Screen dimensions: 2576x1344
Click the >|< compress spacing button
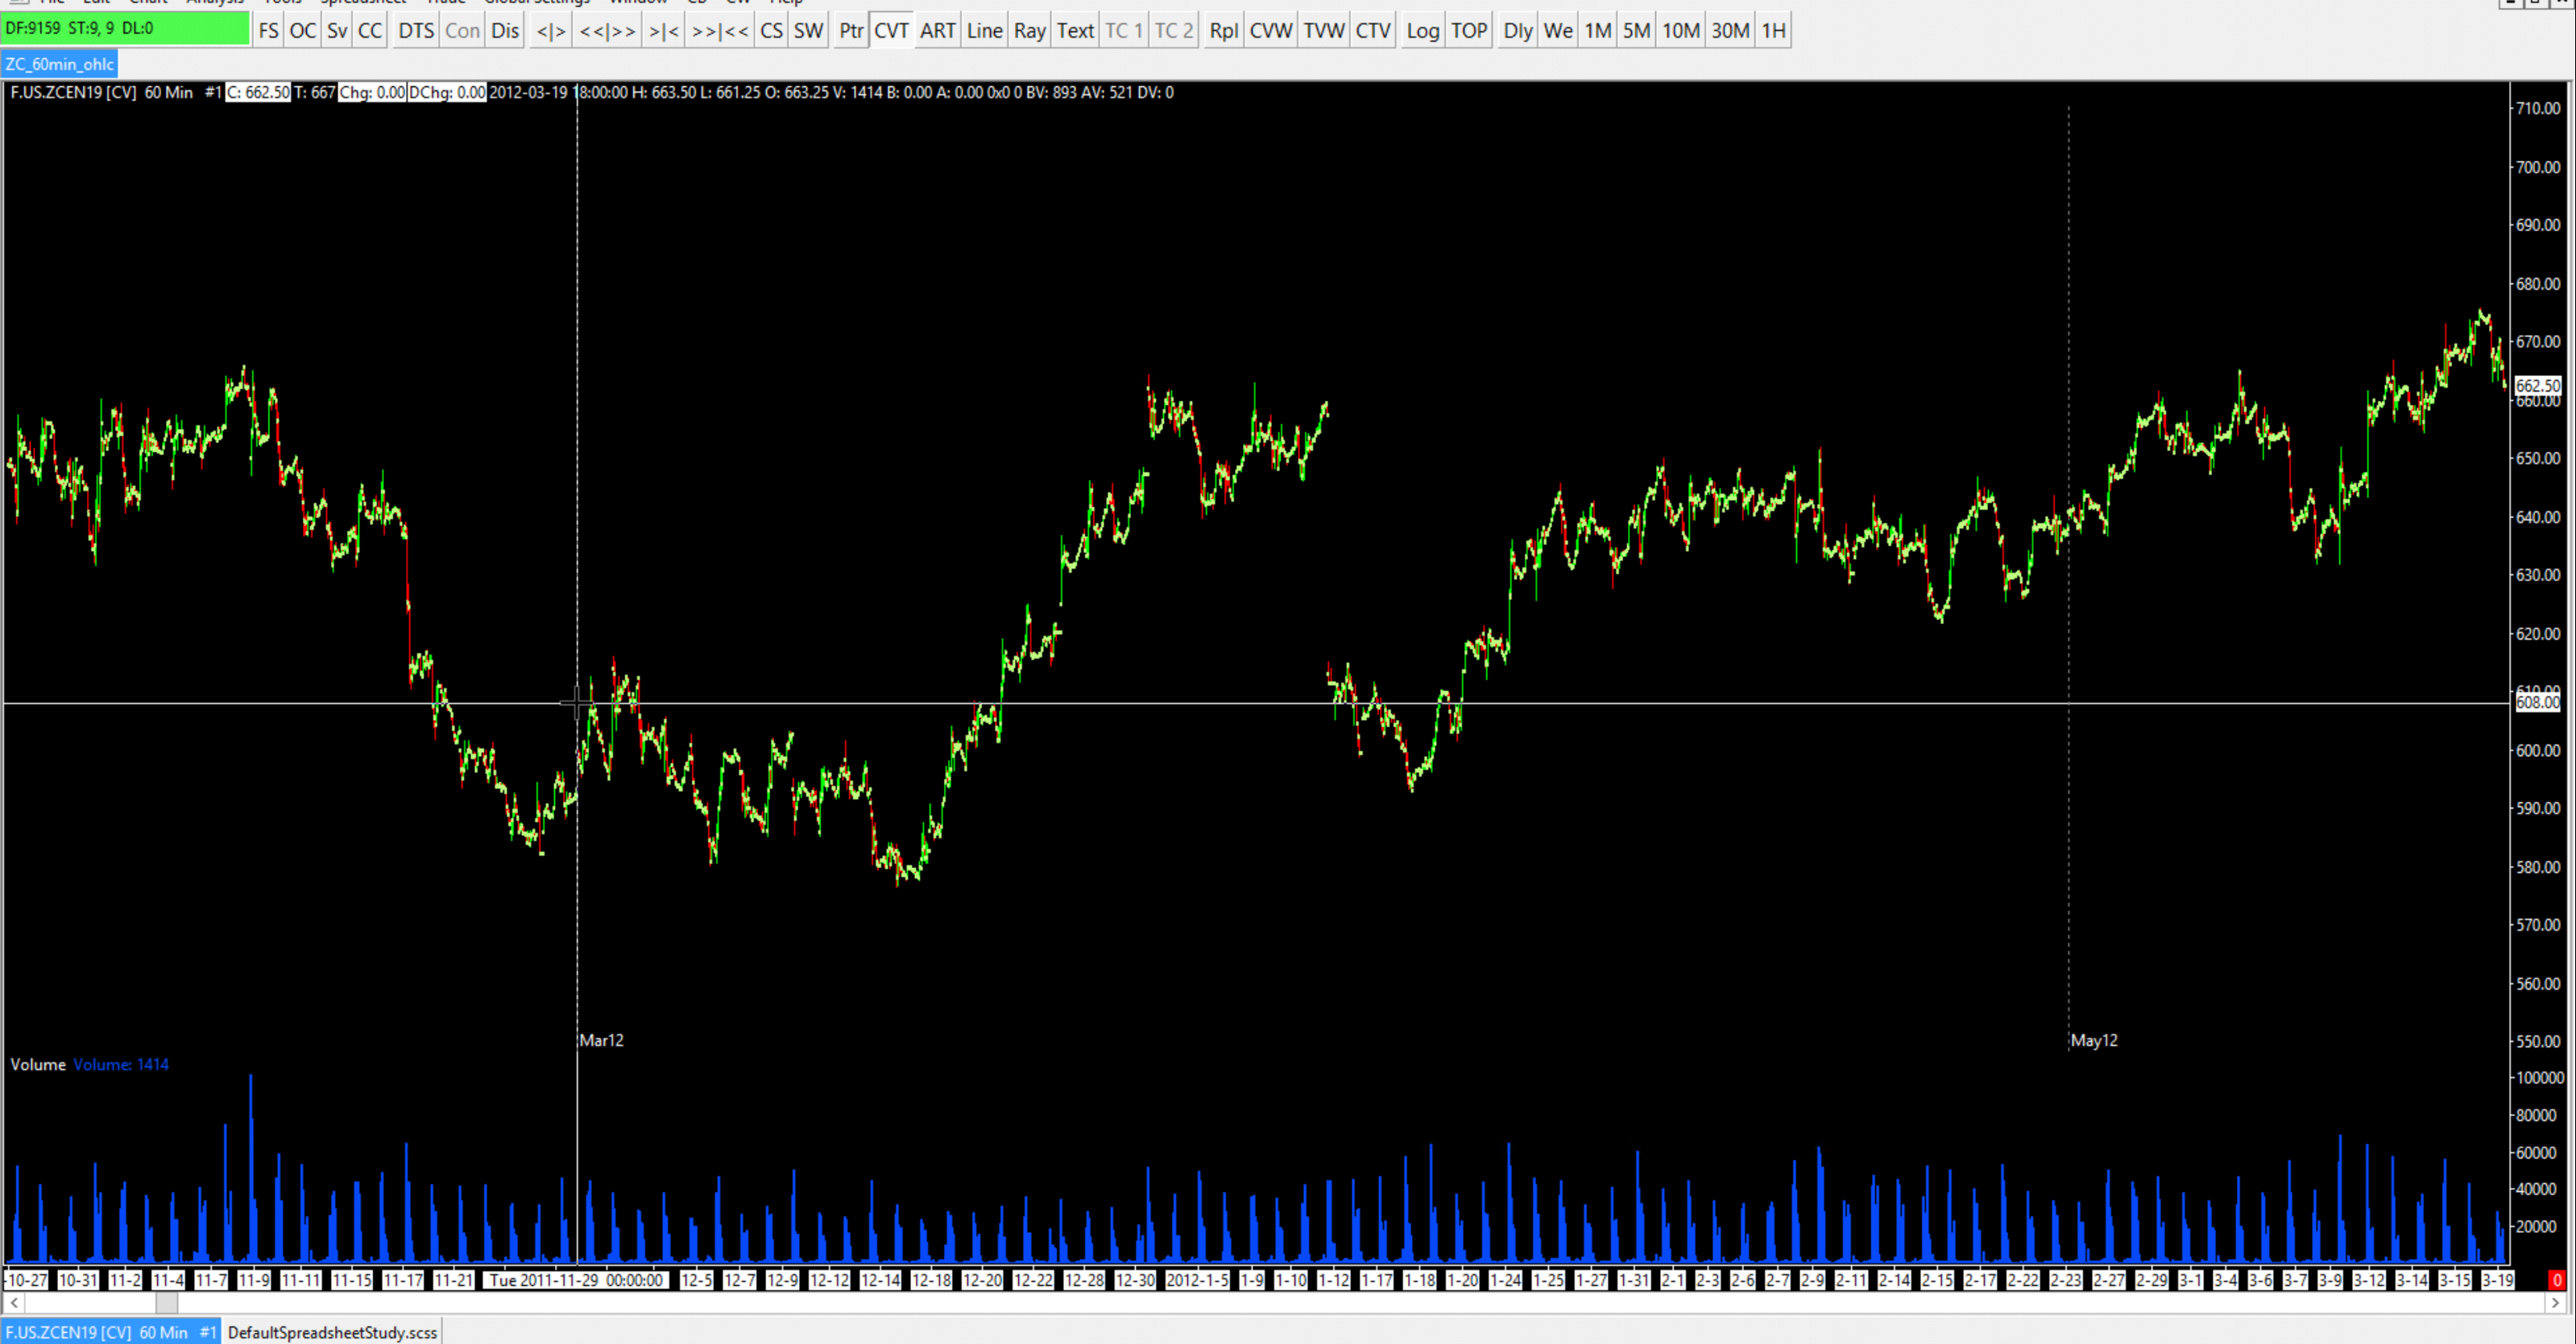click(x=664, y=31)
